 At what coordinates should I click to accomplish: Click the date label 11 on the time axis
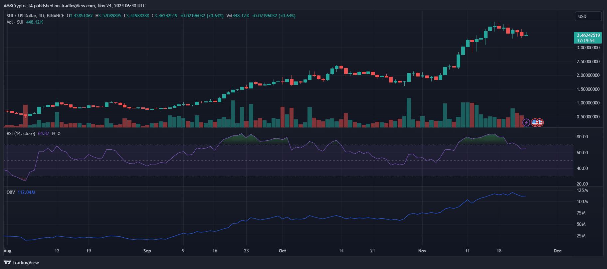467,251
